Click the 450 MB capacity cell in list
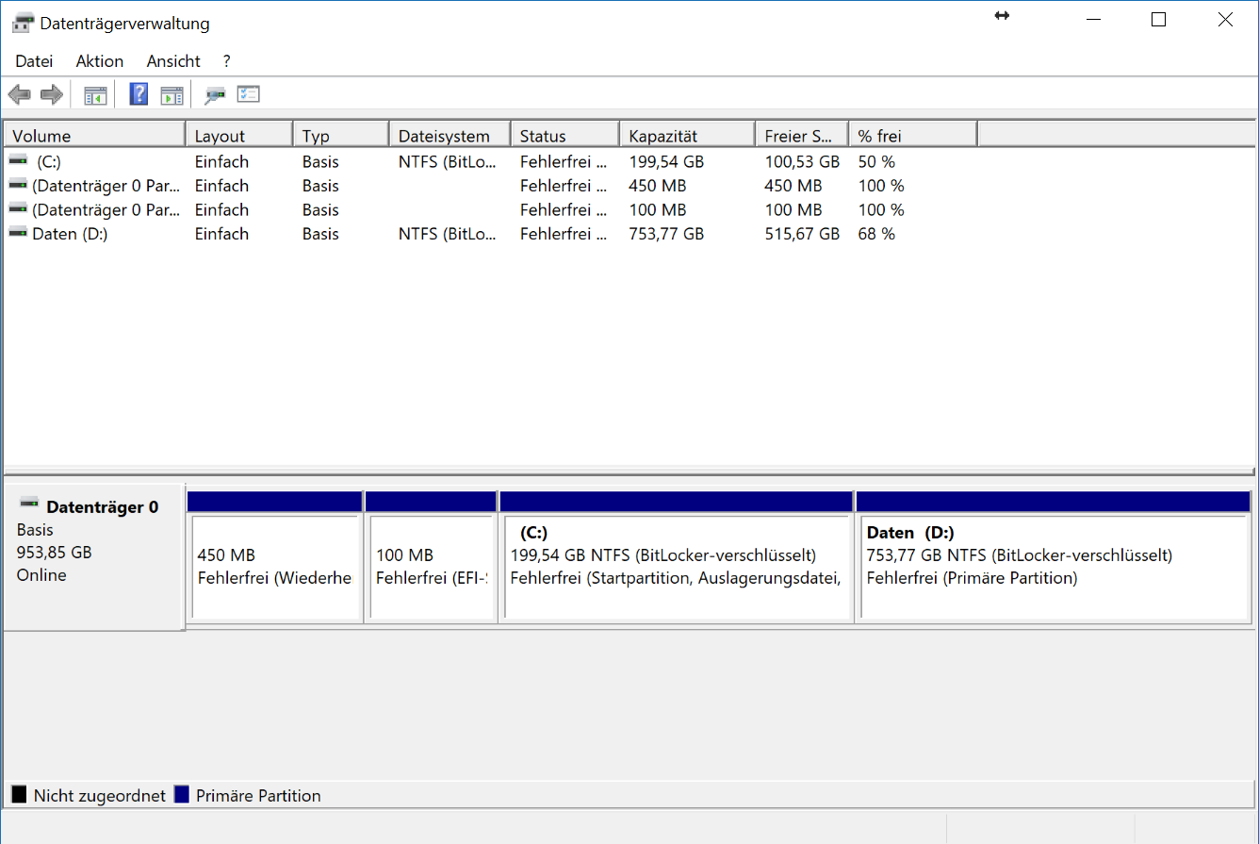Viewport: 1259px width, 844px height. coord(657,186)
